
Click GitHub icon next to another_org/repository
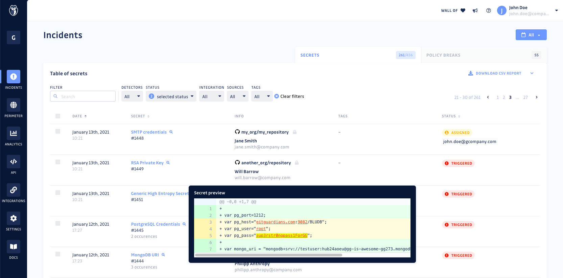click(237, 163)
